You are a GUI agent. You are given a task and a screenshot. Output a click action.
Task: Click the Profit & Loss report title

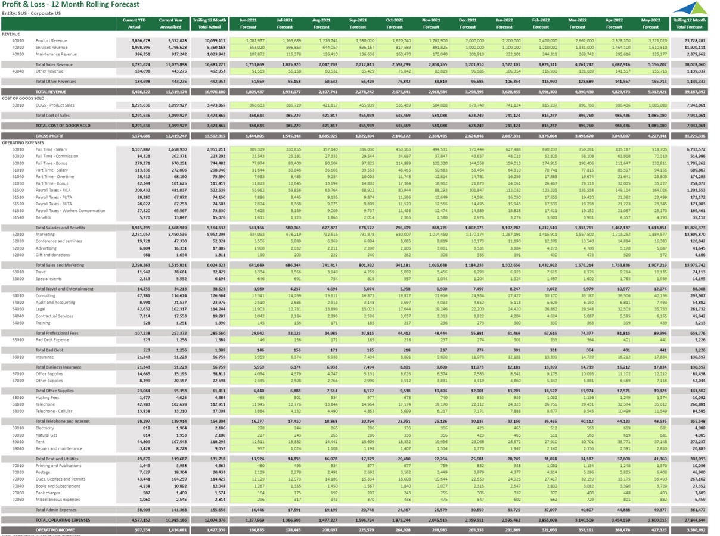[x=70, y=4]
